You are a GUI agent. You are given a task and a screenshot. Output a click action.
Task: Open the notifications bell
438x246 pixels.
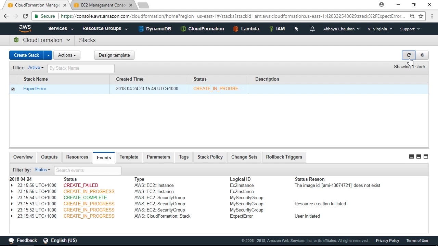click(x=312, y=29)
